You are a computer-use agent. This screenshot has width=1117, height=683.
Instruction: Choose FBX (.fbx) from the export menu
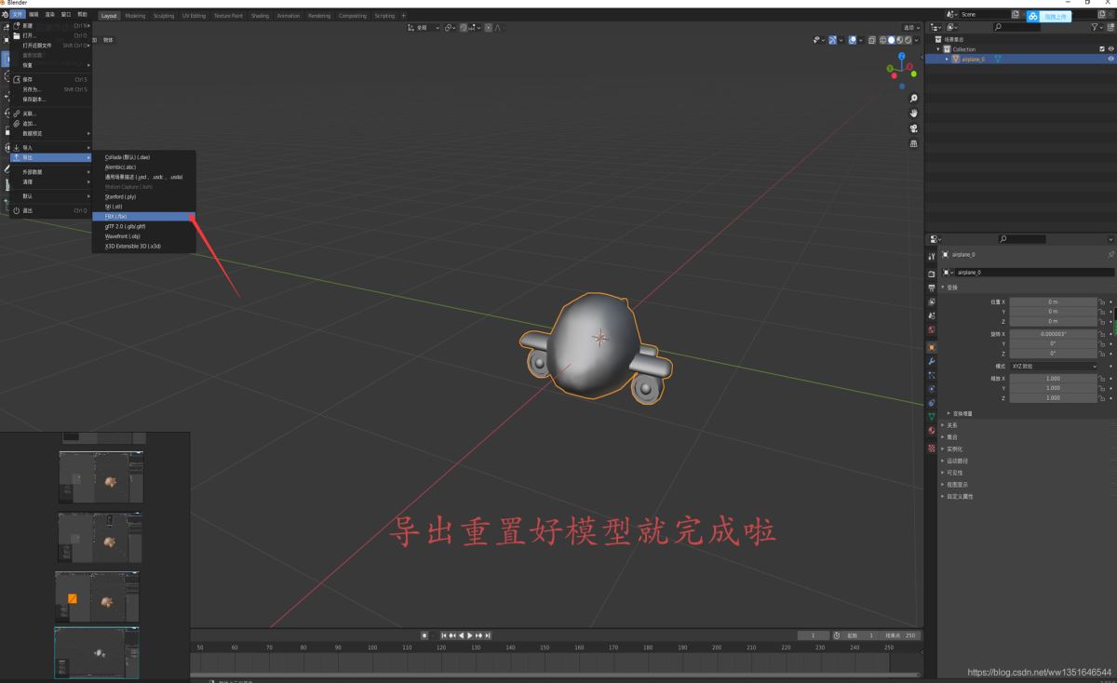coord(140,216)
